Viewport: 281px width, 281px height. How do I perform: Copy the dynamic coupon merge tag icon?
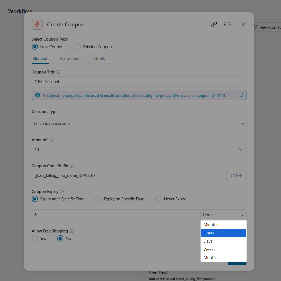tap(241, 95)
